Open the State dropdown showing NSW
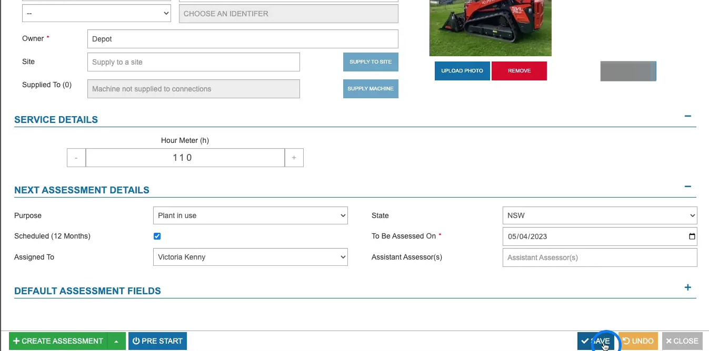Viewport: 709px width, 351px height. [600, 215]
